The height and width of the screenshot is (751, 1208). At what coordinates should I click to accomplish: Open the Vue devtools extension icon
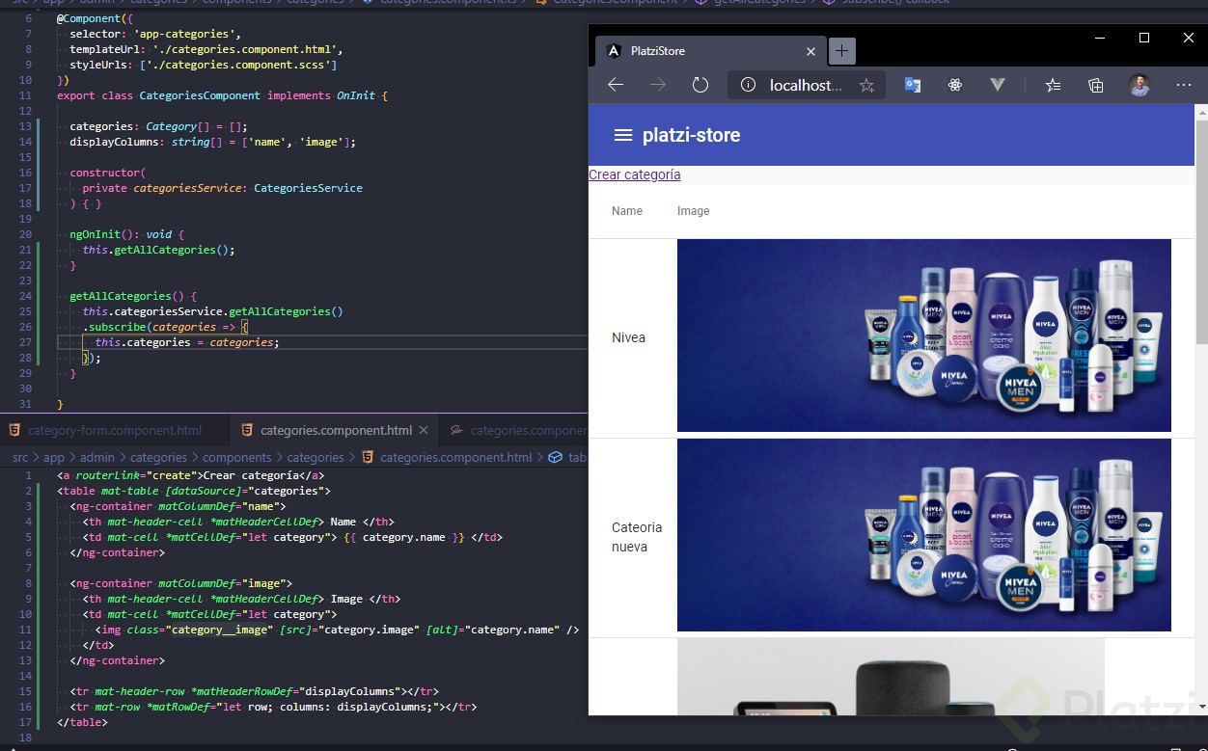[x=998, y=85]
